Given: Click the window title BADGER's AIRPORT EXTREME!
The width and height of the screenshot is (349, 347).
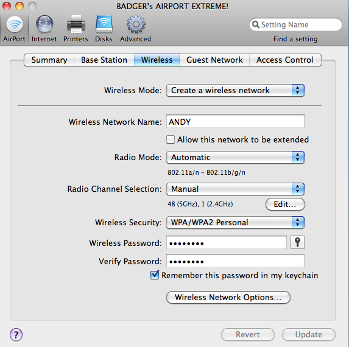Looking at the screenshot, I should pos(172,6).
